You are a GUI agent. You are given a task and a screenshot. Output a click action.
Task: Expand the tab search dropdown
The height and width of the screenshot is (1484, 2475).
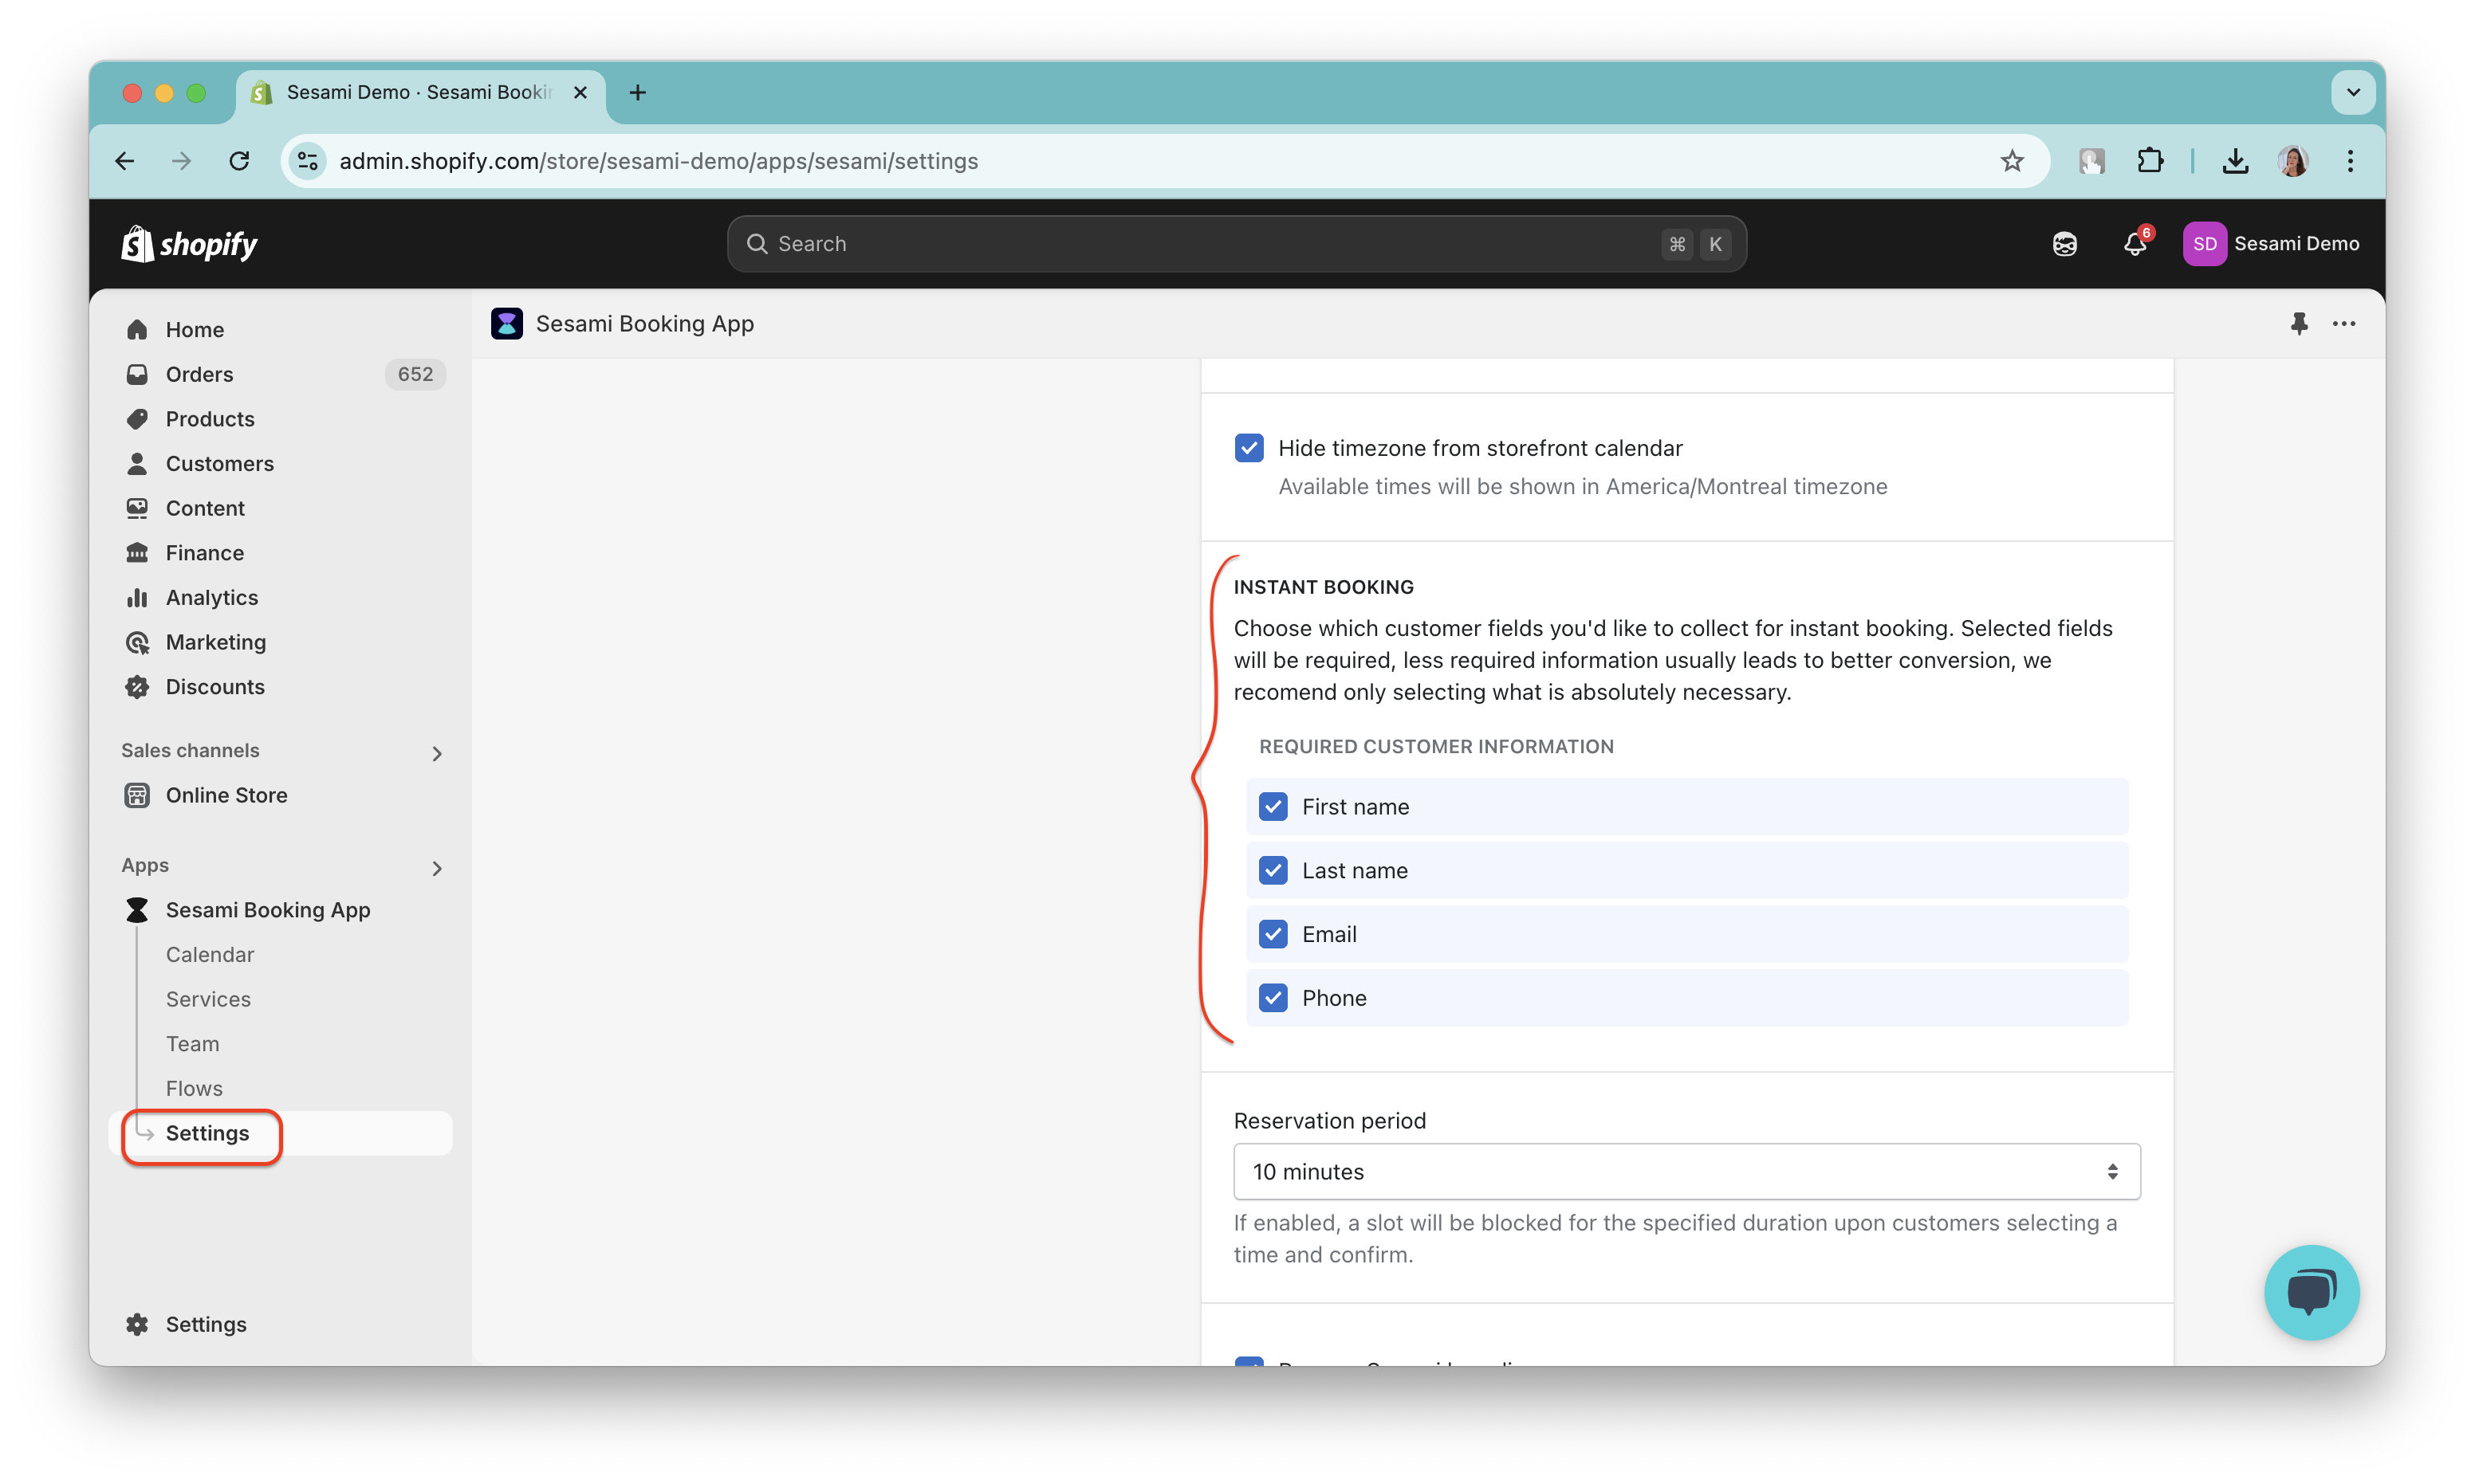point(2353,93)
